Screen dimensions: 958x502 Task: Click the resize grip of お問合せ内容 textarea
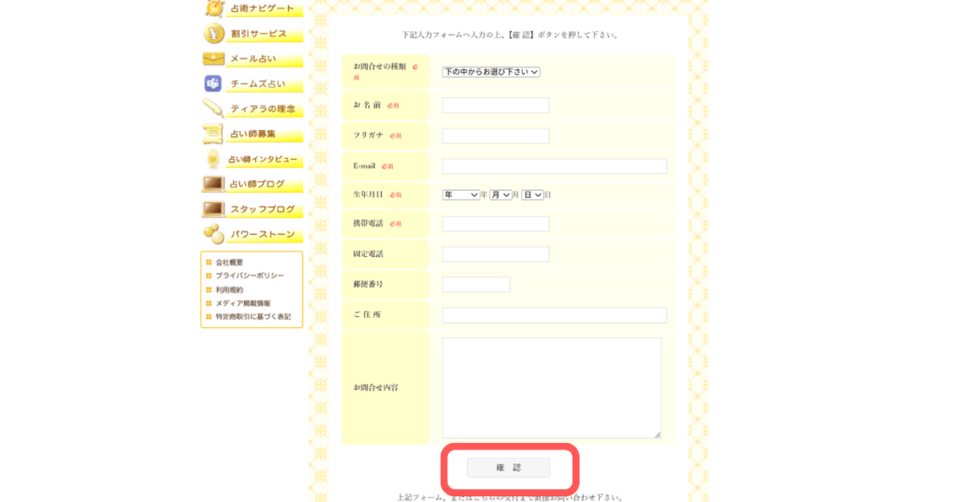click(x=658, y=434)
